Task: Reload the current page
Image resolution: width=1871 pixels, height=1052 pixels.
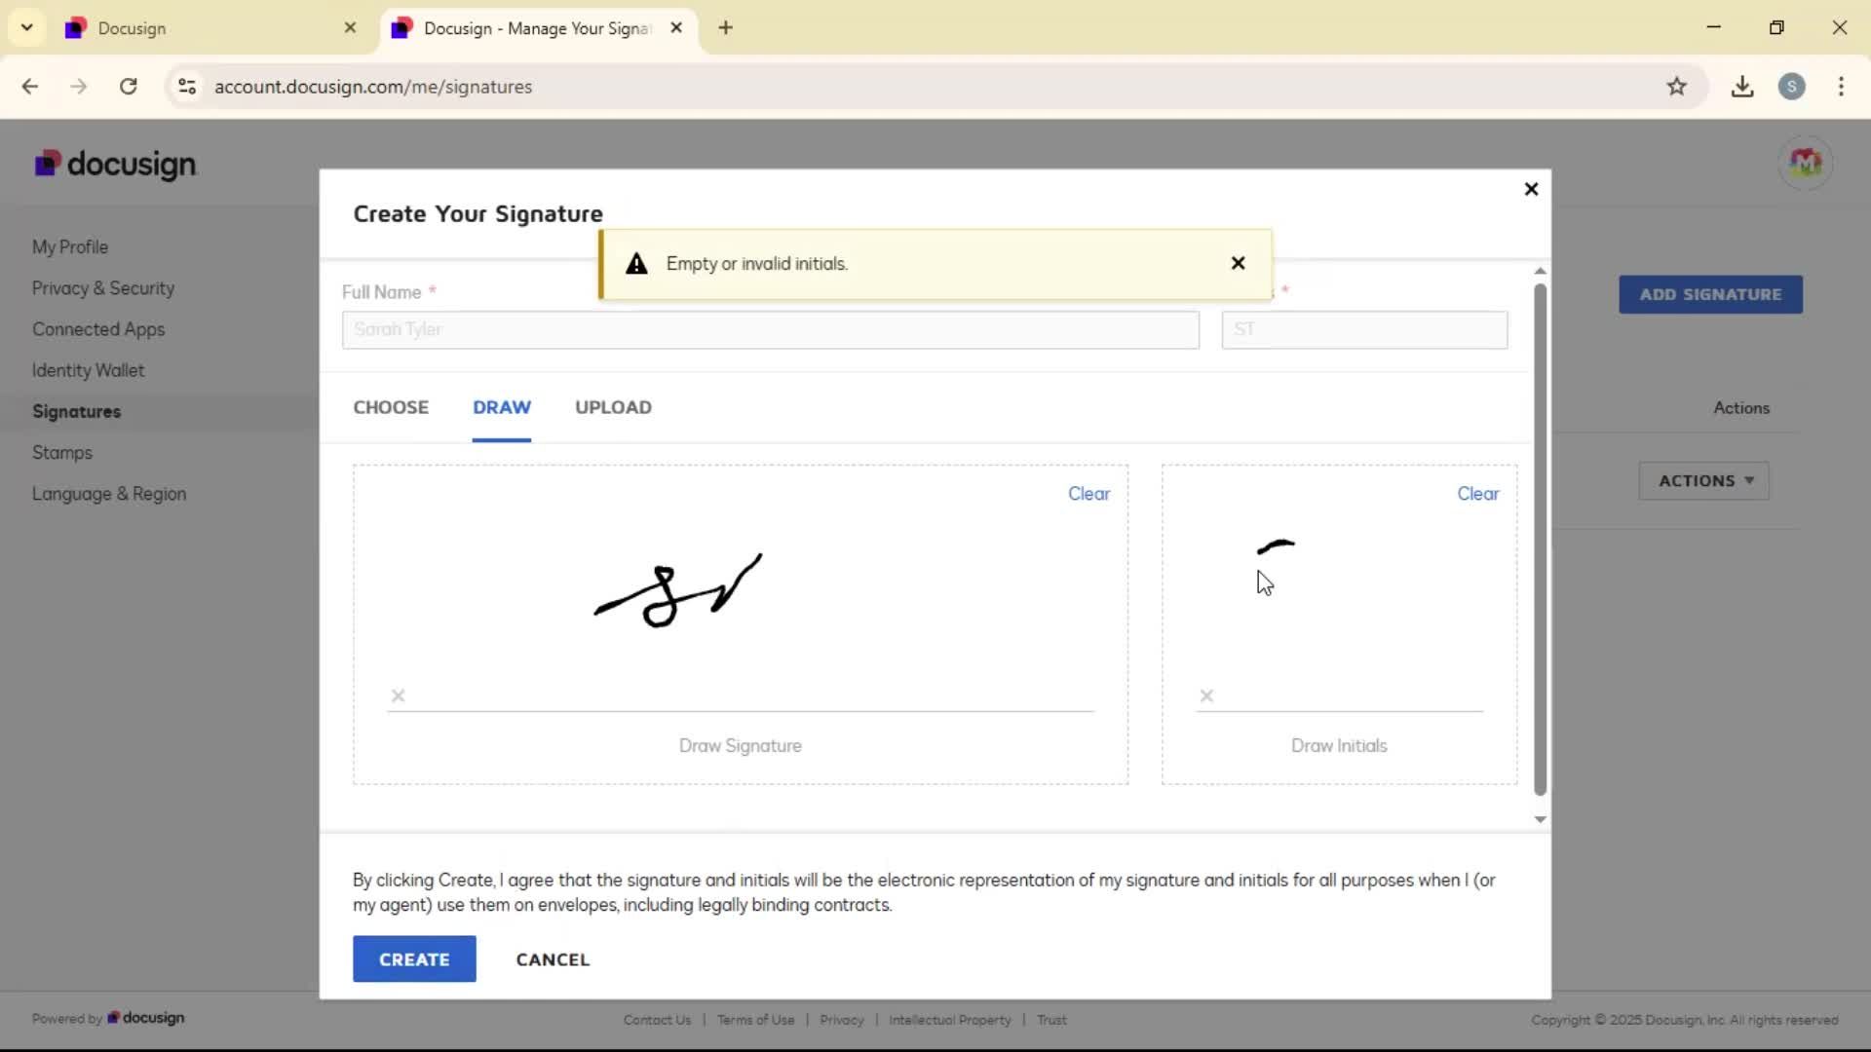Action: (128, 87)
